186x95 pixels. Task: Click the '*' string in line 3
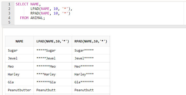click(x=65, y=13)
